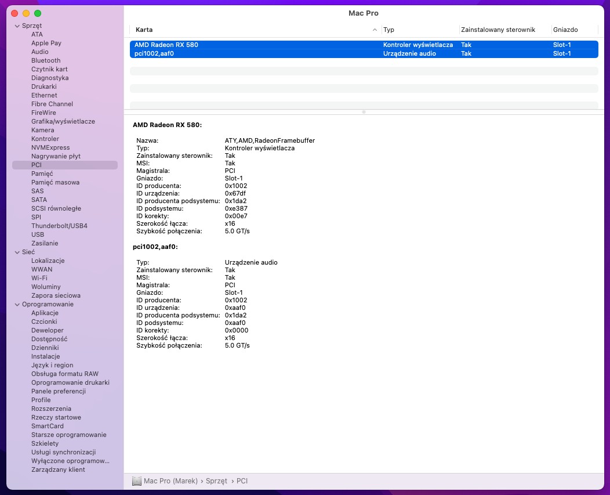Screen dimensions: 610x495
Task: Select the AMD Radeon RX 580 row
Action: (x=364, y=45)
